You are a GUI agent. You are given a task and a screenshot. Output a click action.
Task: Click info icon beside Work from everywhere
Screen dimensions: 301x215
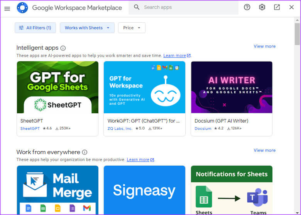click(85, 152)
